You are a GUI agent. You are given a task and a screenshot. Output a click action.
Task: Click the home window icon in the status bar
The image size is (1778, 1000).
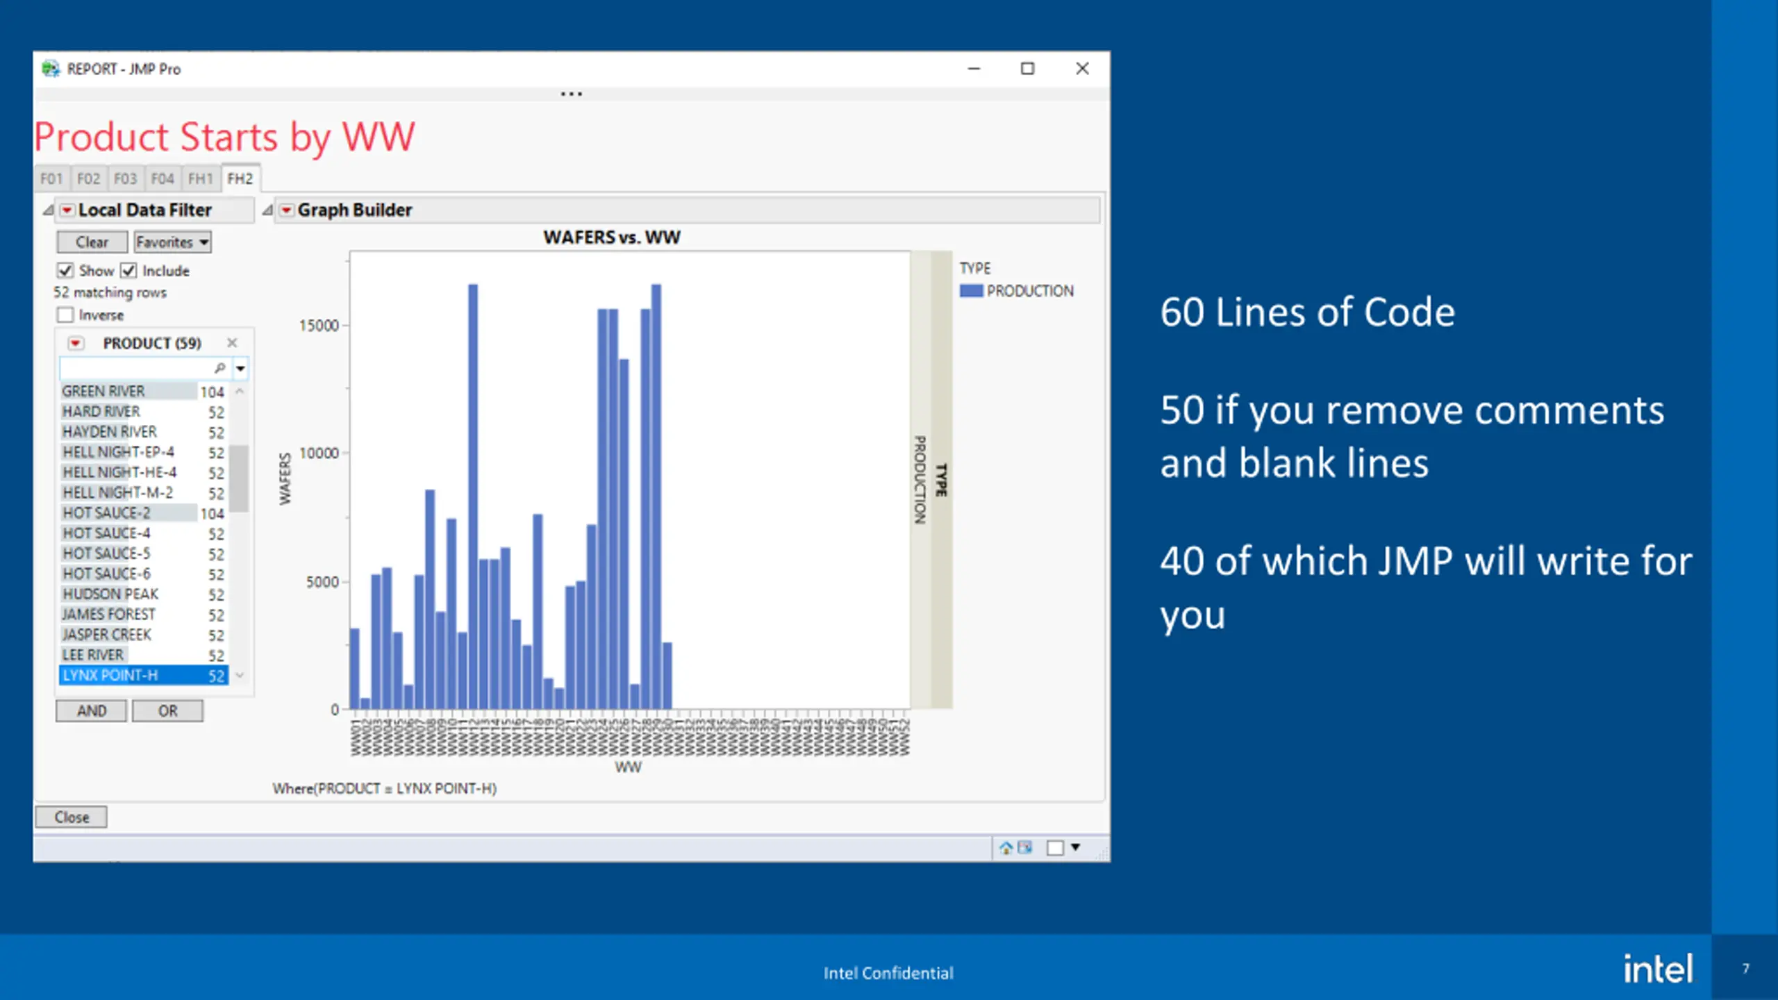[1006, 847]
